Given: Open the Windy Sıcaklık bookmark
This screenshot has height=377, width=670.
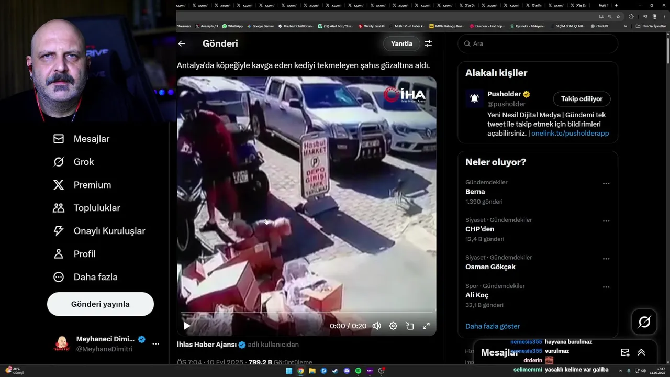Looking at the screenshot, I should 372,26.
